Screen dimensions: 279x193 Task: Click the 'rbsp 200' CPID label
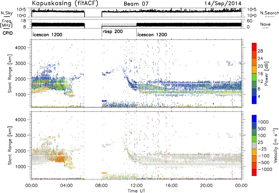113,32
